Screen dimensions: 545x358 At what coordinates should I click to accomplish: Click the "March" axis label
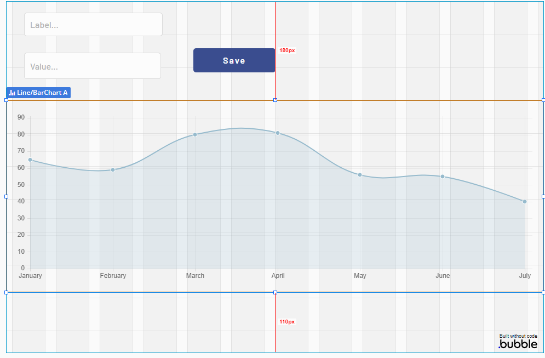[x=195, y=276]
